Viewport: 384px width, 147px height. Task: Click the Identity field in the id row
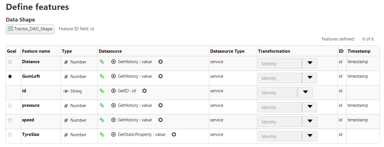click(x=278, y=93)
